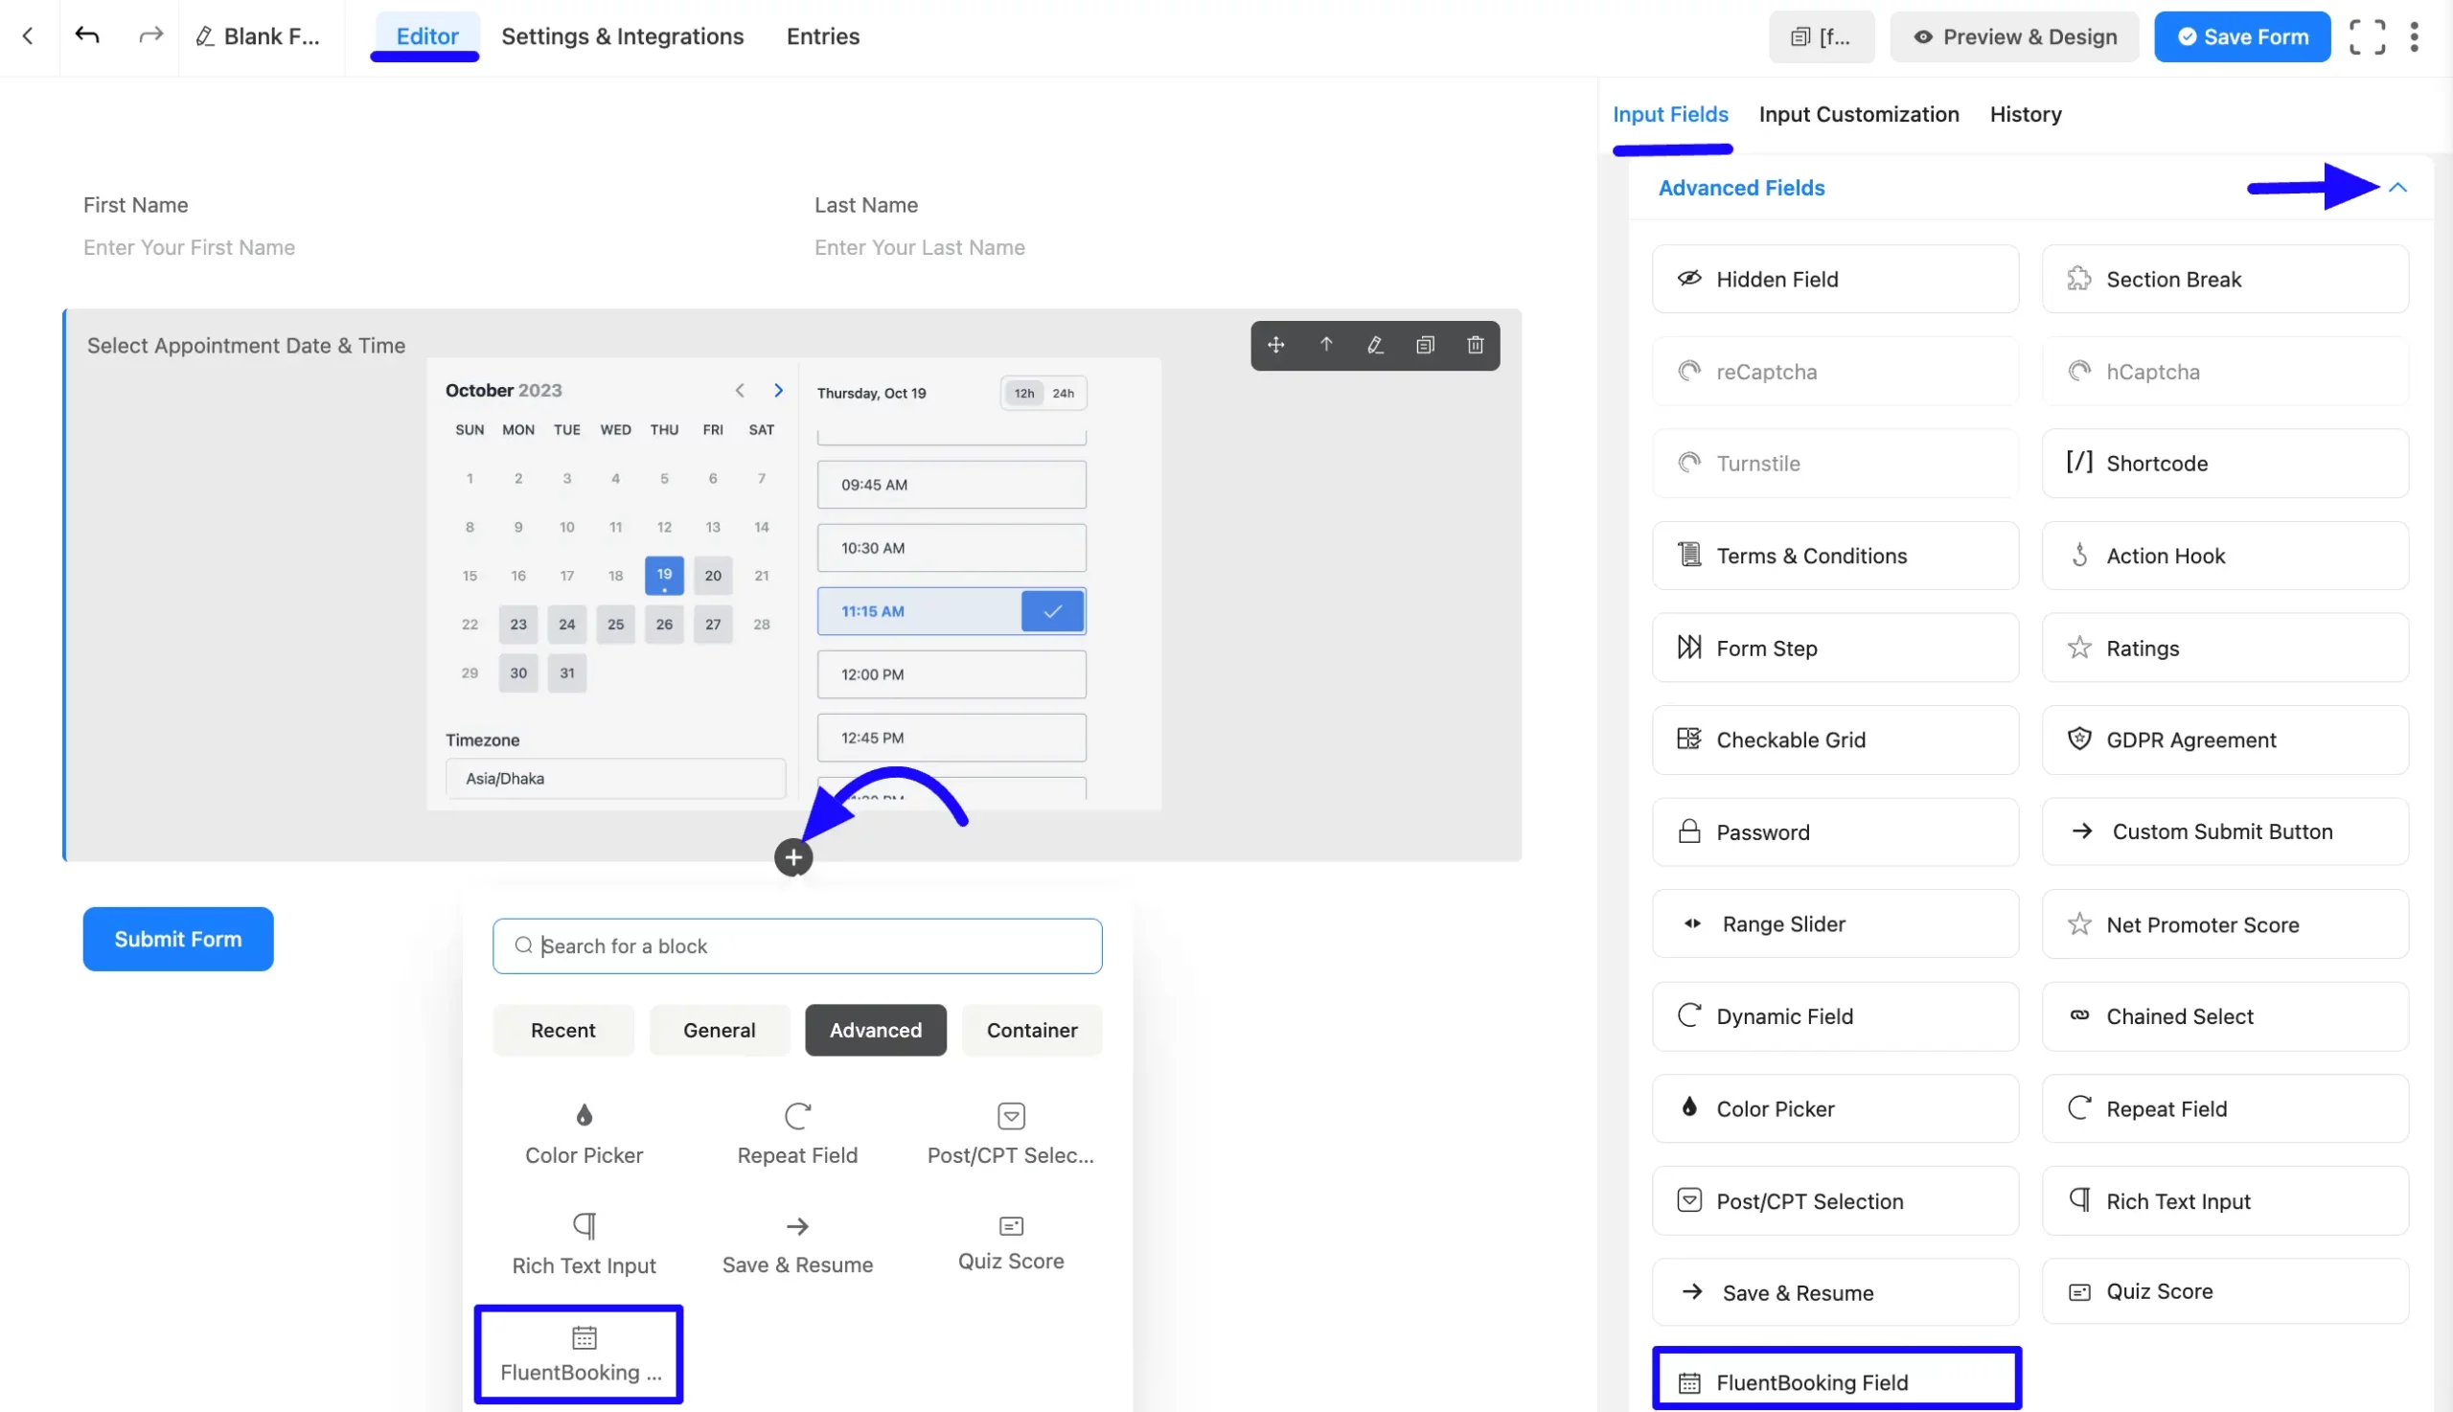Viewport: 2453px width, 1412px height.
Task: Open Settings & Integrations tab
Action: pyautogui.click(x=623, y=36)
